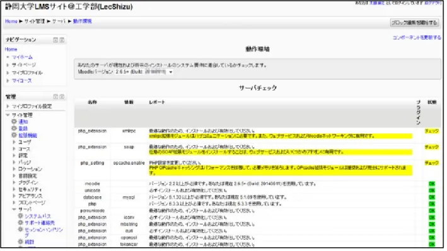447x251 pixels.
Task: Click the logout link at top right
Action: point(432,3)
